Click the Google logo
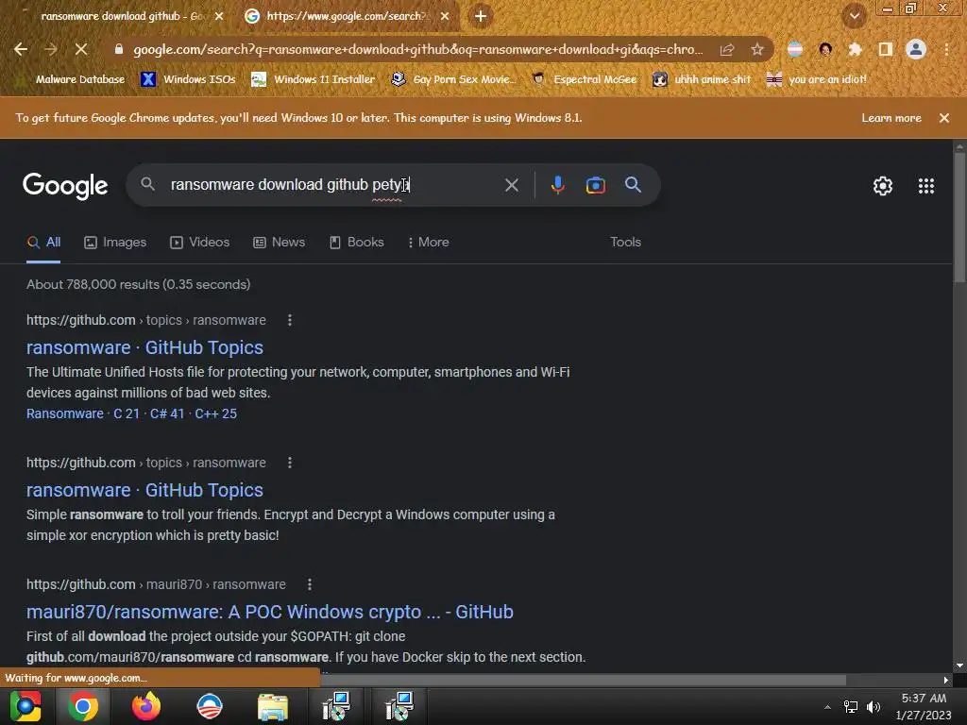967x725 pixels. (x=65, y=186)
